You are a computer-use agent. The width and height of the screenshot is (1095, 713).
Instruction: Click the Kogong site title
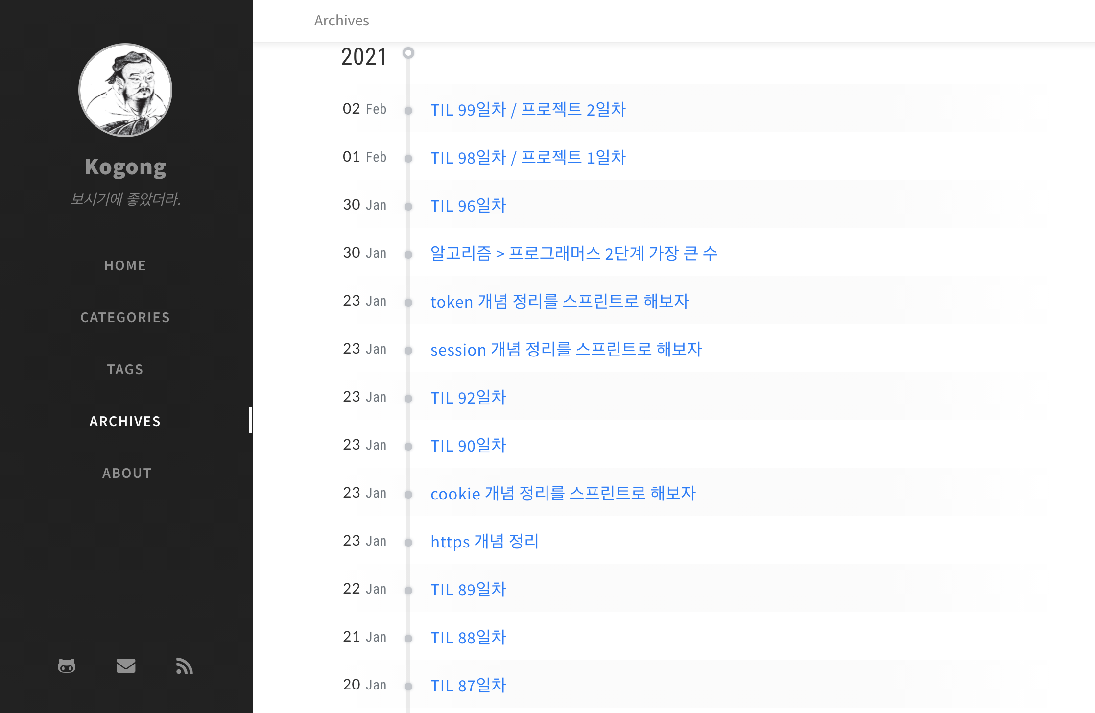coord(125,167)
